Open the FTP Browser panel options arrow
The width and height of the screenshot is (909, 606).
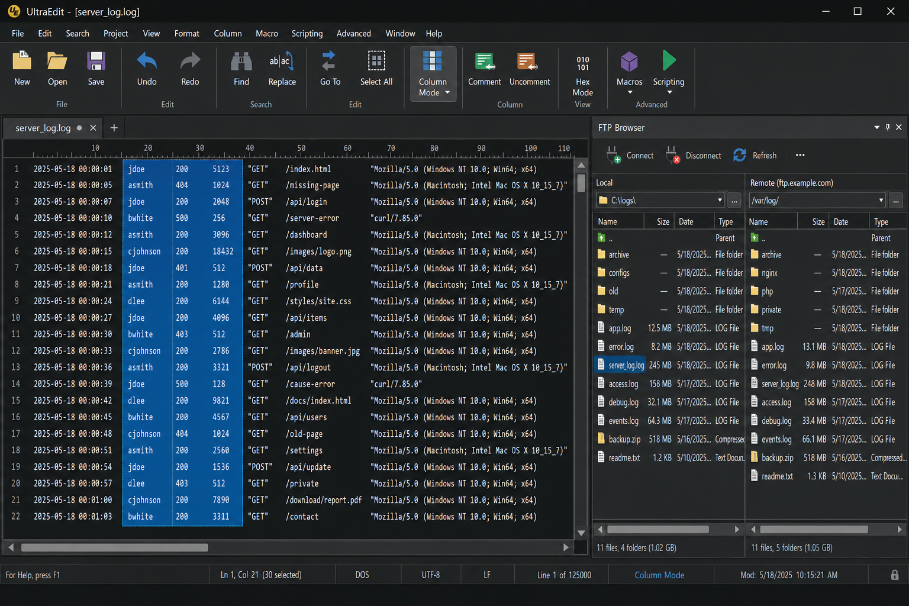(x=876, y=127)
